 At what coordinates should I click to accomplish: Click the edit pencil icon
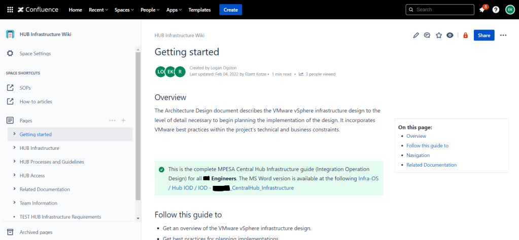(x=416, y=35)
